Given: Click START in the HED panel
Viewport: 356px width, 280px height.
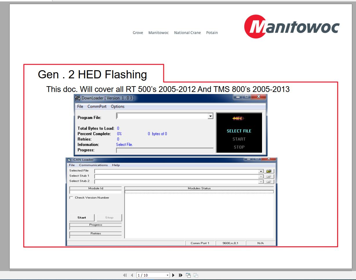Looking at the screenshot, I should pos(239,139).
